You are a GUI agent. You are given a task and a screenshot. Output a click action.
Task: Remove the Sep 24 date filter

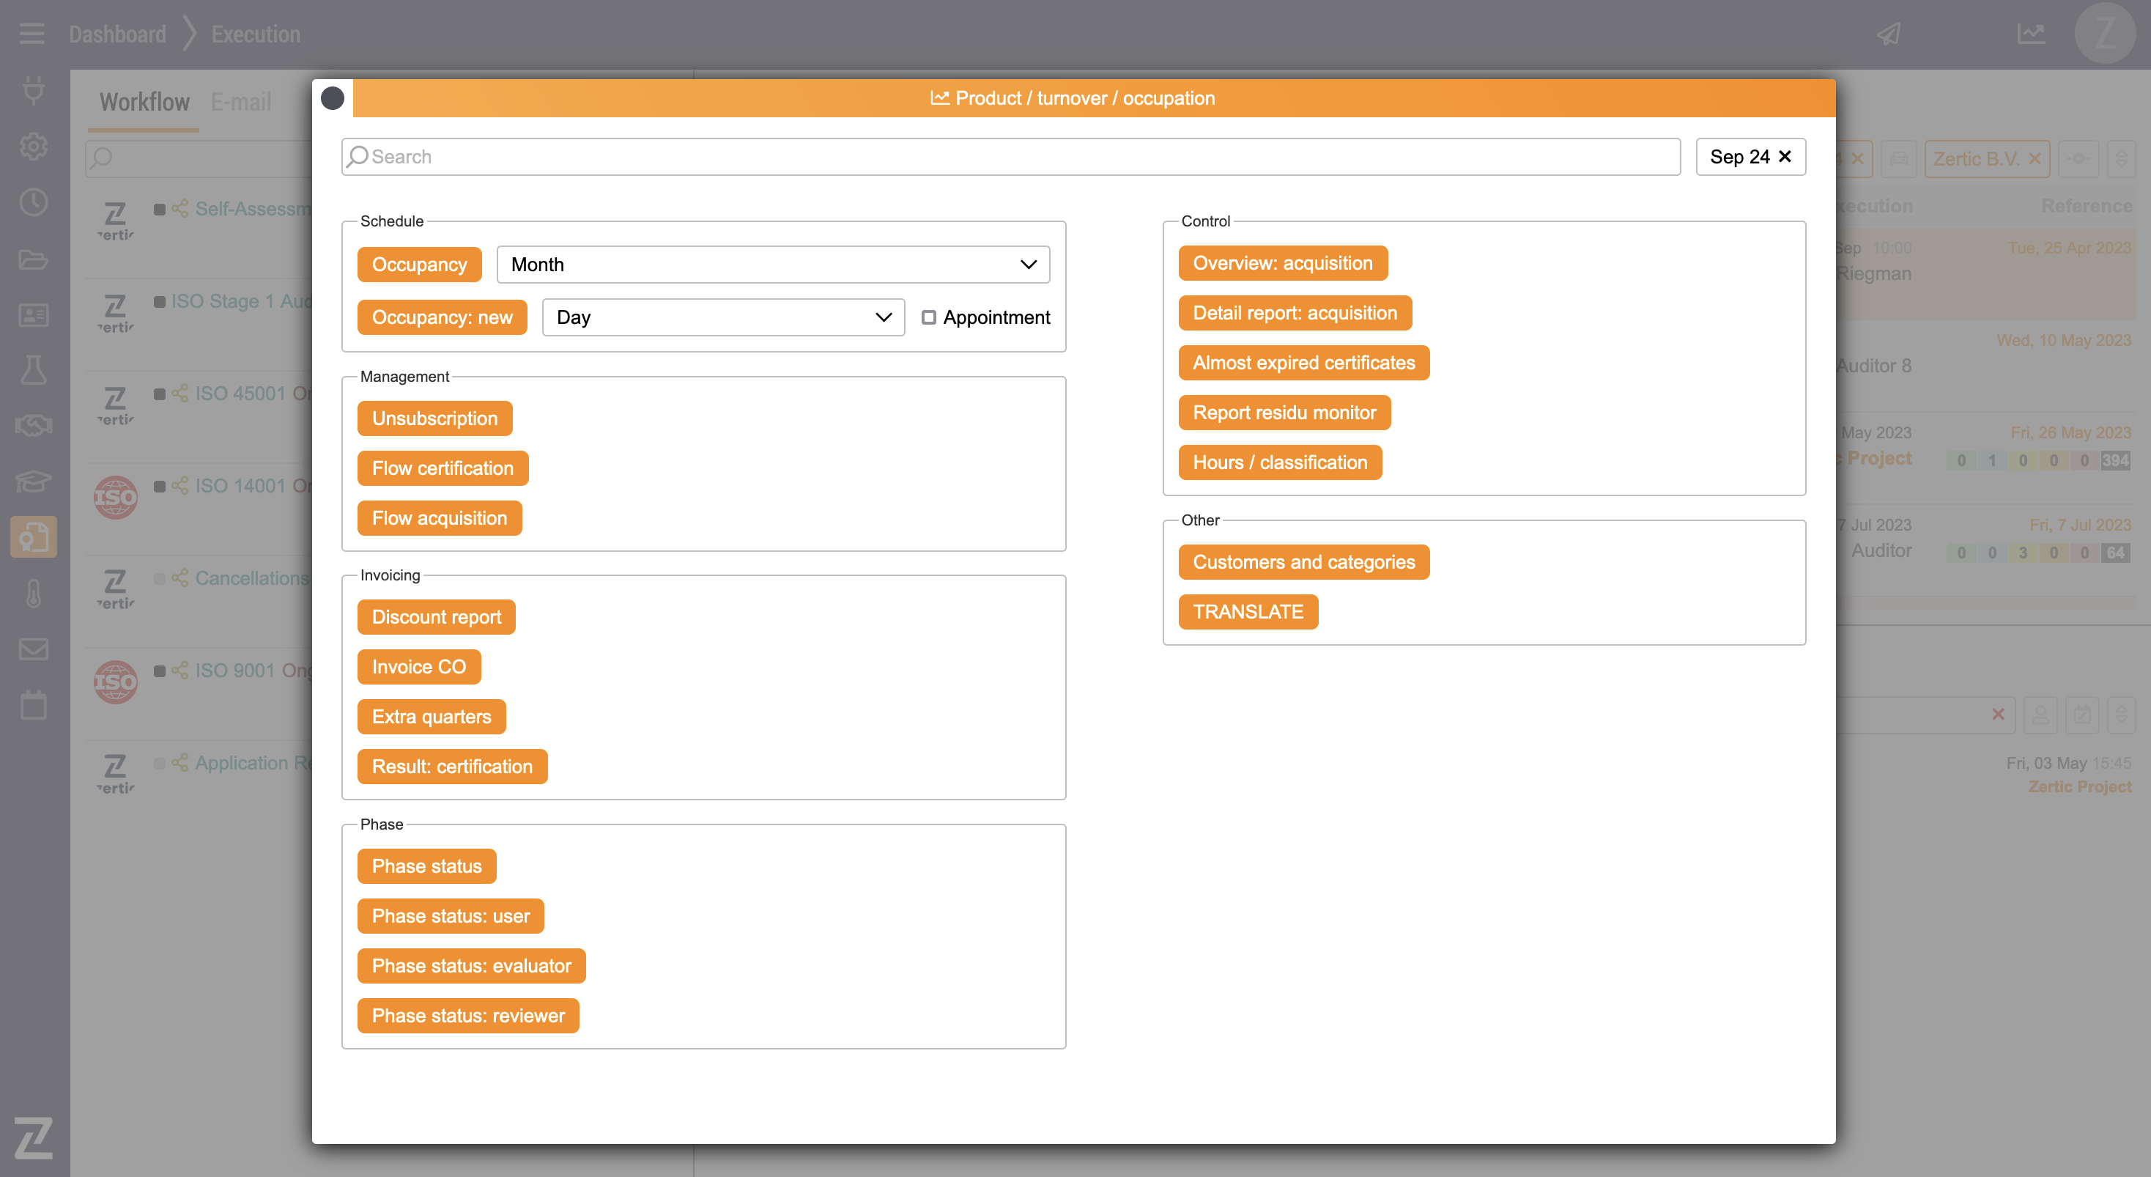tap(1785, 157)
